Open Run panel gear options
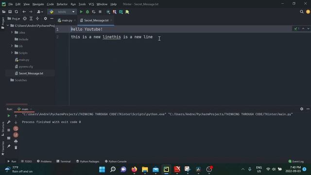The image size is (311, 175). pos(302,109)
